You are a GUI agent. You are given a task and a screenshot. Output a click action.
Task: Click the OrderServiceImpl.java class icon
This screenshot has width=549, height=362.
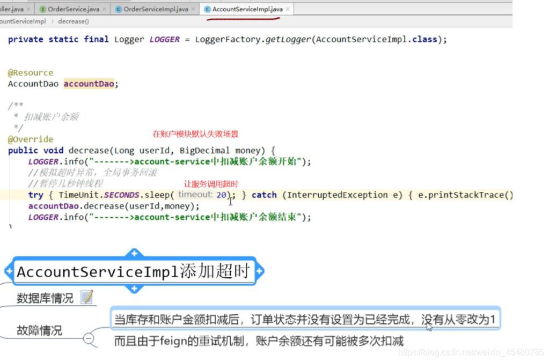pos(119,9)
